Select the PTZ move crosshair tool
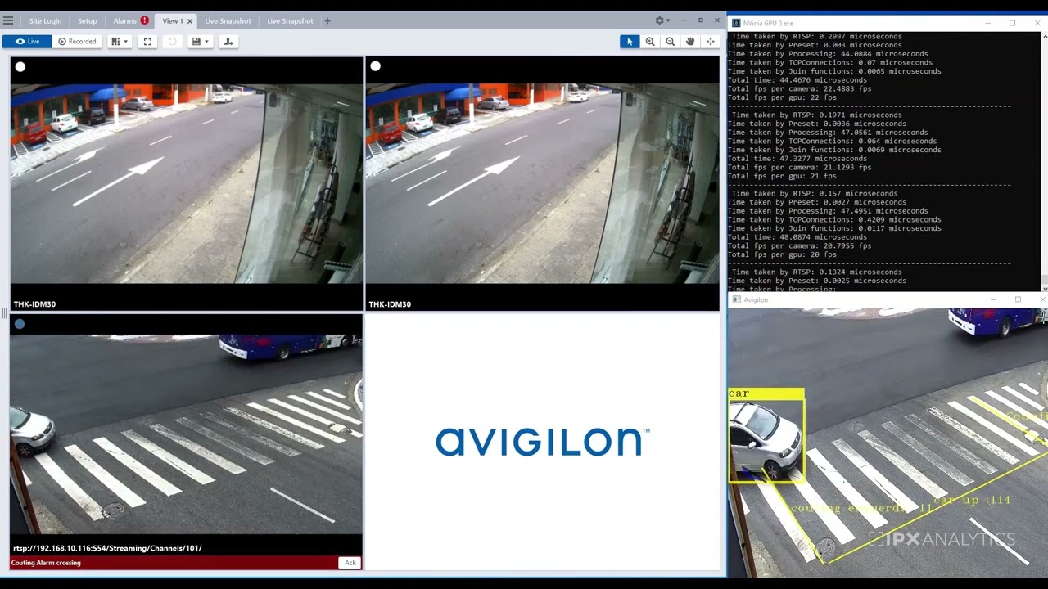Screen dimensions: 1048x589 pos(711,42)
